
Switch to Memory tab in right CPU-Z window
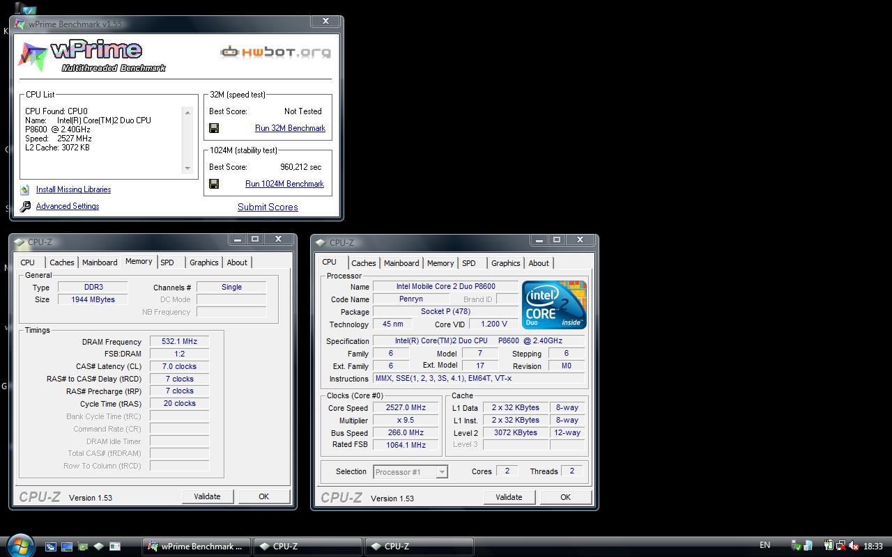(440, 263)
